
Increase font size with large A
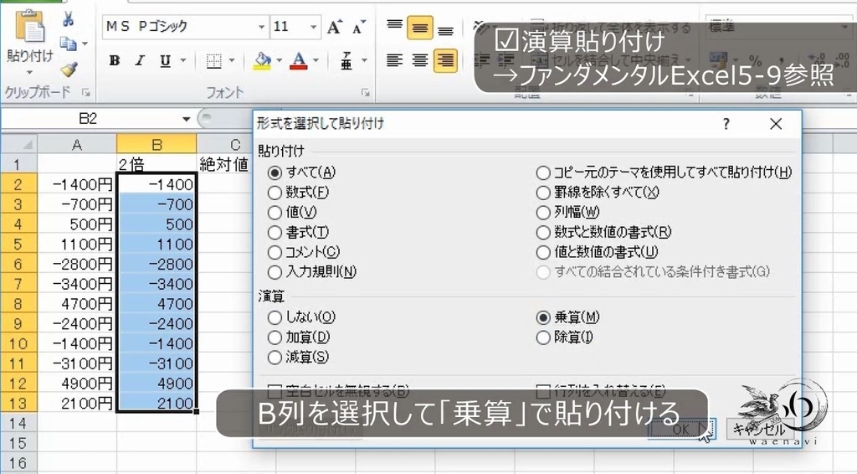click(x=335, y=28)
